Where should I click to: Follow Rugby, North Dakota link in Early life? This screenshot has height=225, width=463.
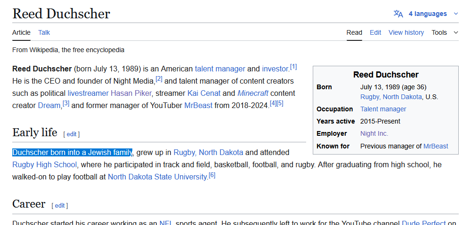coord(208,153)
